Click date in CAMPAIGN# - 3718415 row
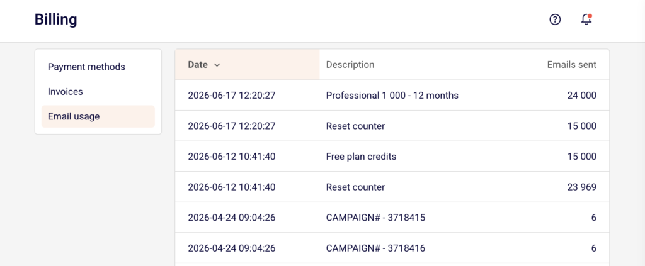 (232, 218)
